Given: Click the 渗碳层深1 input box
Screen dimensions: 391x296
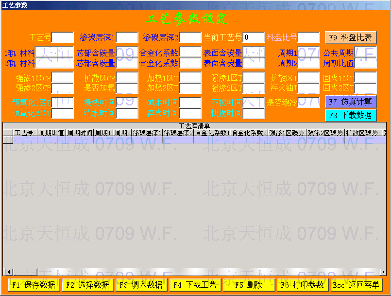Looking at the screenshot, I should (x=127, y=37).
